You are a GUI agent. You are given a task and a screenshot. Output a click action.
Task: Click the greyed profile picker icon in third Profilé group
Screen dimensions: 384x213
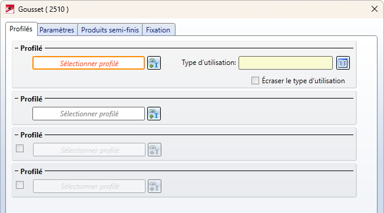(154, 150)
